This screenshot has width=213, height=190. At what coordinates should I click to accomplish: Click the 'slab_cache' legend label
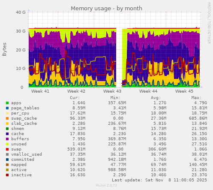coord(24,124)
